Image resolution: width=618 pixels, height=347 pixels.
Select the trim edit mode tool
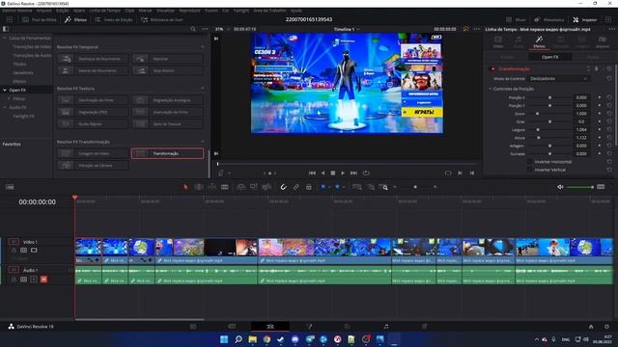click(199, 187)
